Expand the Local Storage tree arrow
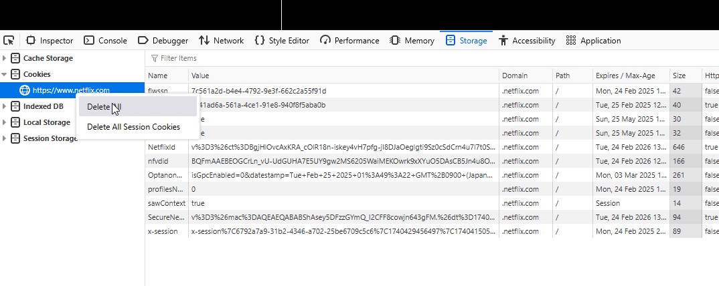719x286 pixels. (4, 122)
